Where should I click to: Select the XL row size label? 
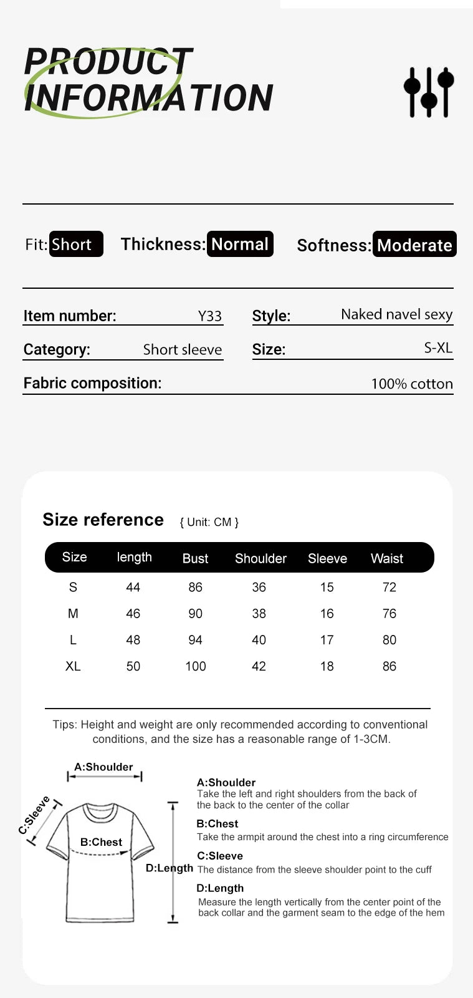pyautogui.click(x=73, y=666)
